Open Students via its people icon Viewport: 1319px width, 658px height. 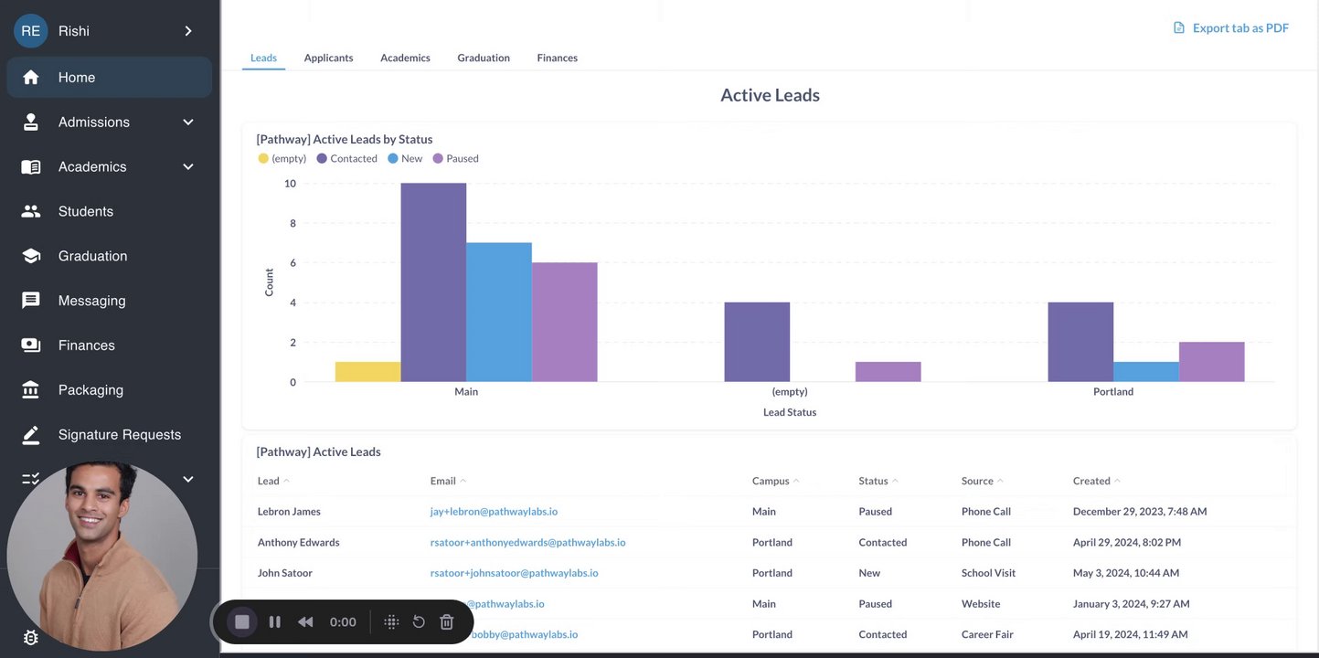pos(31,211)
